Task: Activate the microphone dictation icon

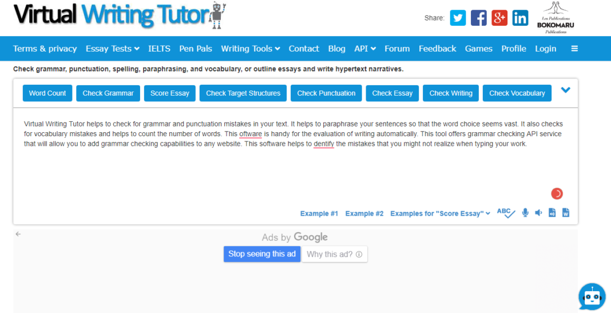Action: click(x=525, y=213)
